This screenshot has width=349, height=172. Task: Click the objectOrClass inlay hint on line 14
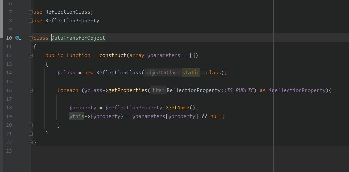(x=163, y=73)
